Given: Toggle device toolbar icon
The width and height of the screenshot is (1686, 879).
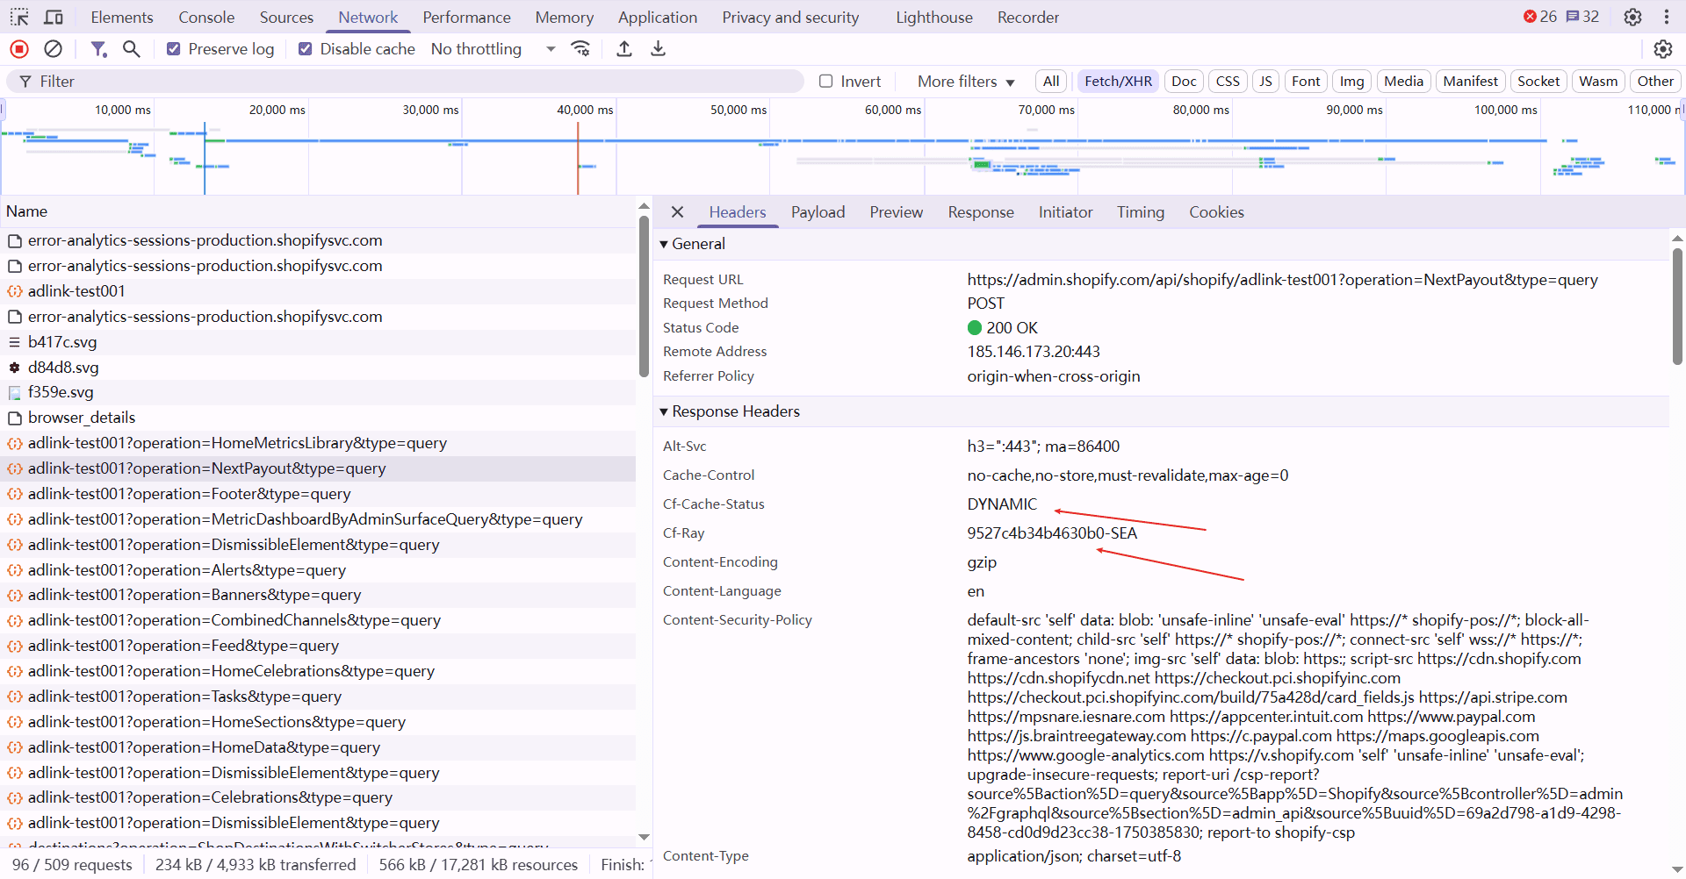Looking at the screenshot, I should (54, 17).
